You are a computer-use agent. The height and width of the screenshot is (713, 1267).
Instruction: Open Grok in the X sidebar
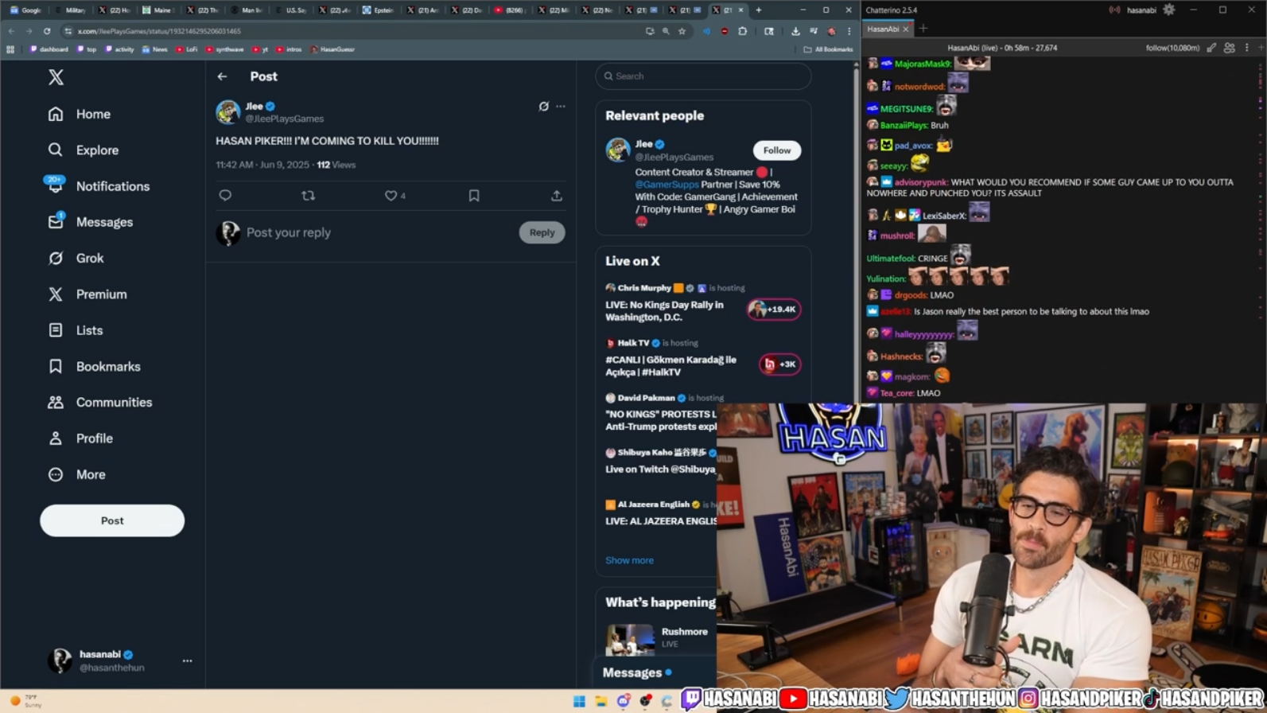pos(76,258)
